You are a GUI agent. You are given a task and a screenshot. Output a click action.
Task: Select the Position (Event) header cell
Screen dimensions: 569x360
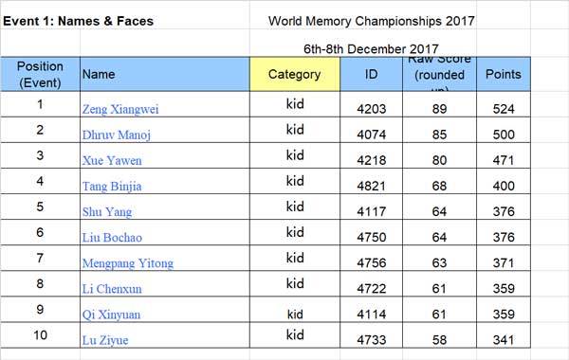(x=40, y=74)
